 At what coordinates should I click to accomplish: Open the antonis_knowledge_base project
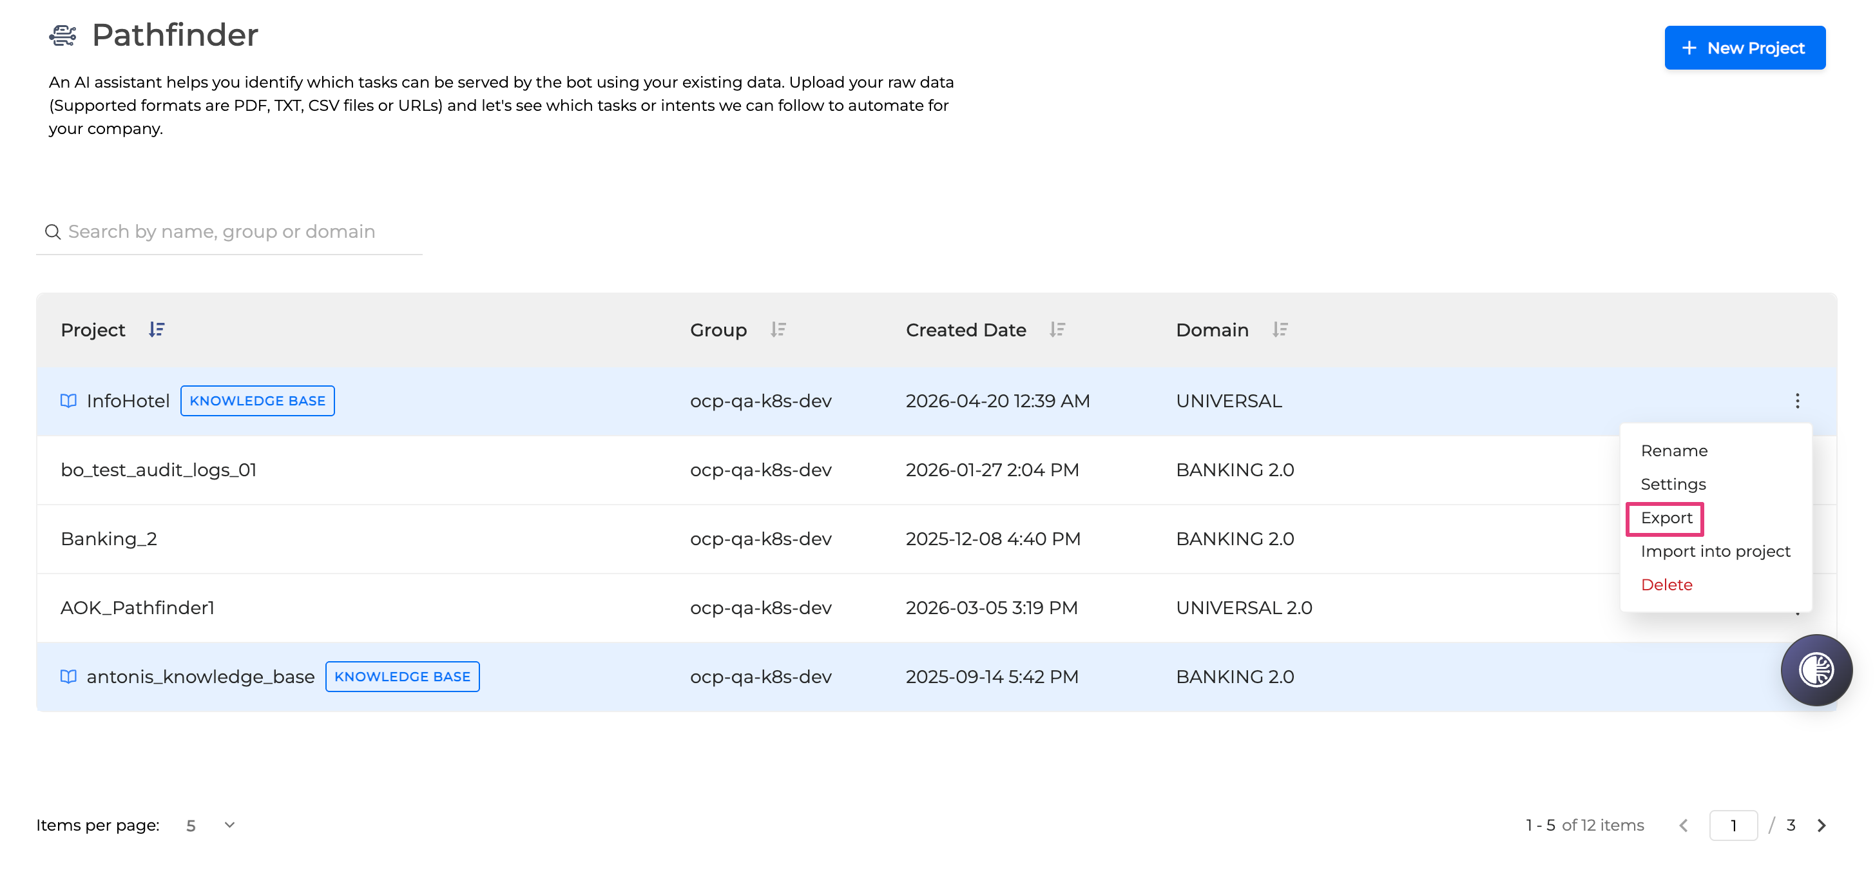click(200, 677)
